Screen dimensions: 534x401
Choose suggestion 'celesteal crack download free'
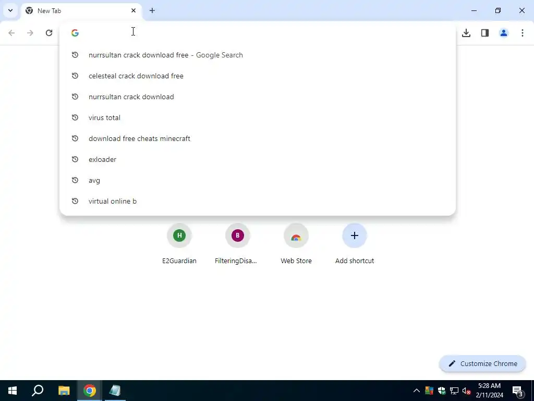point(258,76)
